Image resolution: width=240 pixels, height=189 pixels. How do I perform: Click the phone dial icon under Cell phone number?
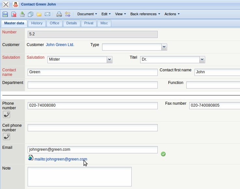click(x=6, y=136)
